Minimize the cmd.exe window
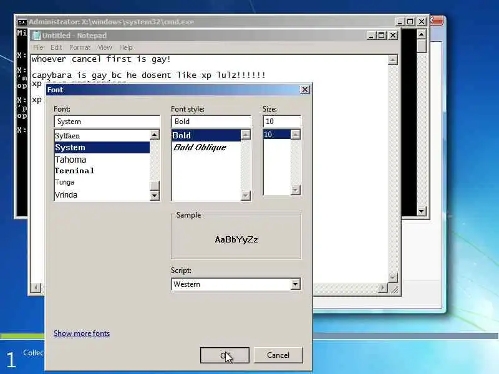499x374 pixels. click(x=400, y=22)
